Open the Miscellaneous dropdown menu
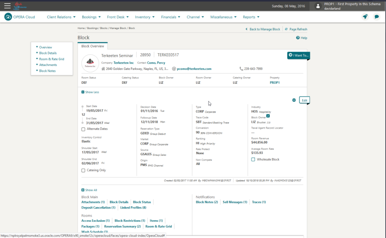The image size is (386, 238). coord(223,17)
